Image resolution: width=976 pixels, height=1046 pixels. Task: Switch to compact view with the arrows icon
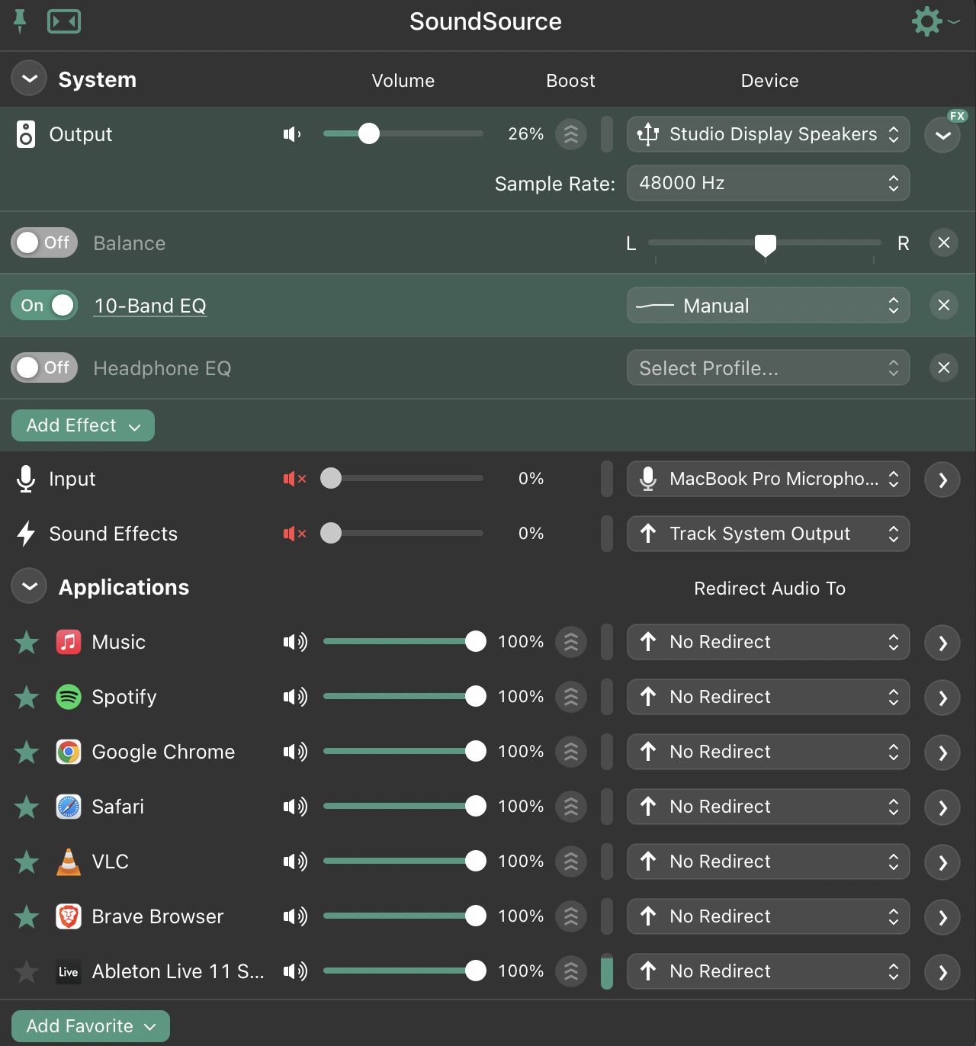coord(64,21)
